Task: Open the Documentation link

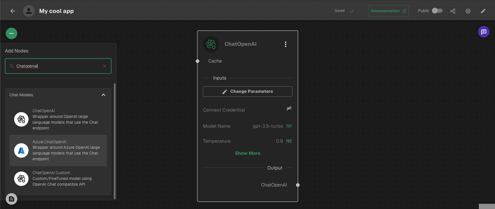Action: tap(388, 11)
